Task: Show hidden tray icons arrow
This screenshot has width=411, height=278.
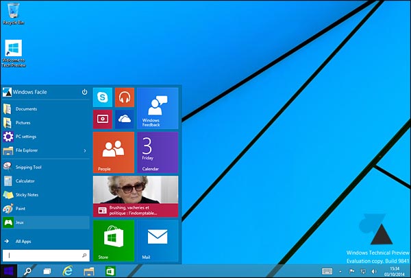Action: click(340, 271)
